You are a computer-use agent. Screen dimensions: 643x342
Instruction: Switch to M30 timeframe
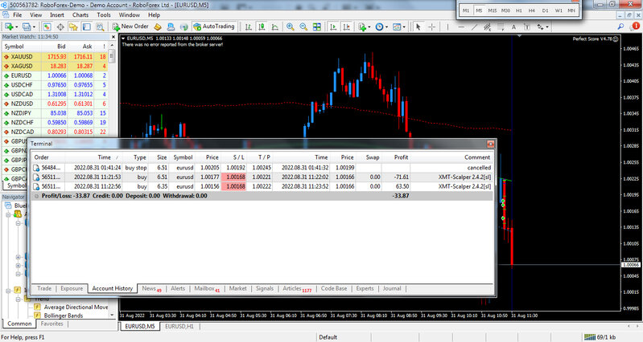coord(505,10)
